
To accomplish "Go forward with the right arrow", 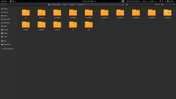I will (5, 5).
